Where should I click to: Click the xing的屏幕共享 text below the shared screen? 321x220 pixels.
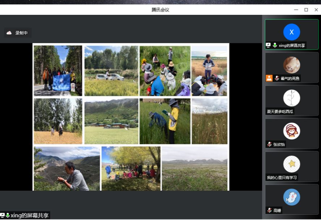(30, 215)
